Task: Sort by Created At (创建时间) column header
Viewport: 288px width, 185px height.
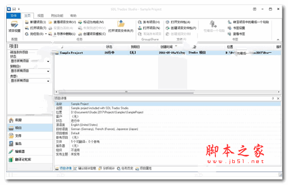Action: pyautogui.click(x=167, y=47)
